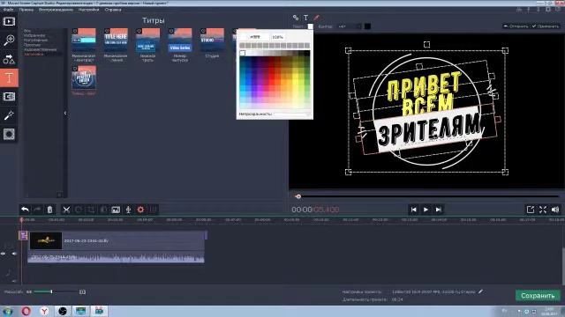Select the Titles tab with T icon
The height and width of the screenshot is (317, 565).
pyautogui.click(x=9, y=77)
